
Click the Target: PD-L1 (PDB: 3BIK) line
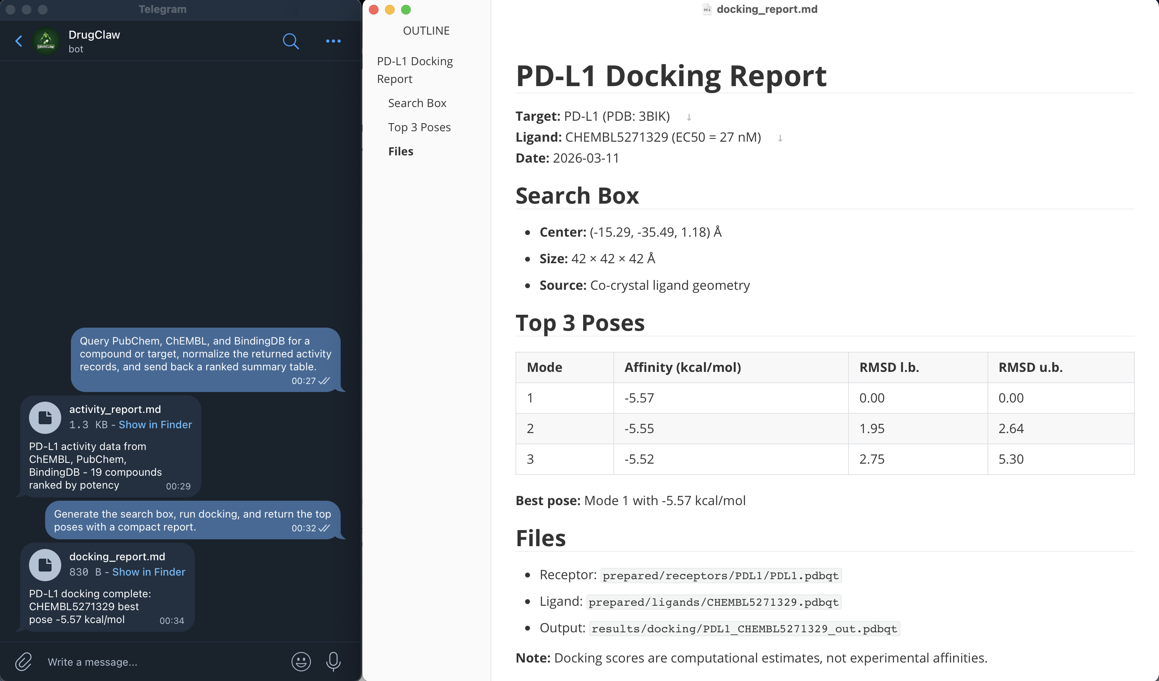[592, 116]
